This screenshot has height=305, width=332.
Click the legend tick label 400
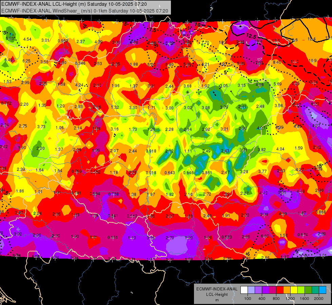tap(262, 299)
